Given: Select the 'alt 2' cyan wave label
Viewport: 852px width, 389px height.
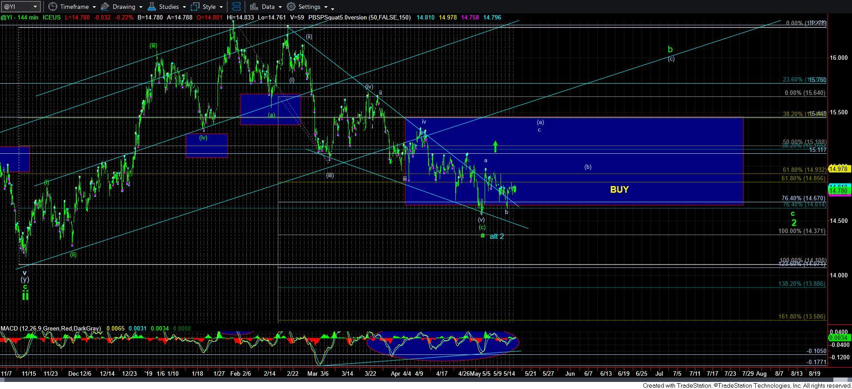Looking at the screenshot, I should tap(497, 237).
